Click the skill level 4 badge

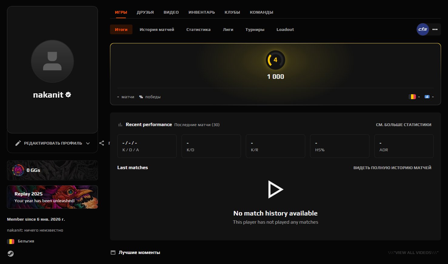275,60
